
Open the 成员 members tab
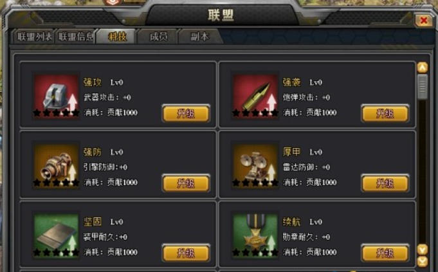pos(158,37)
